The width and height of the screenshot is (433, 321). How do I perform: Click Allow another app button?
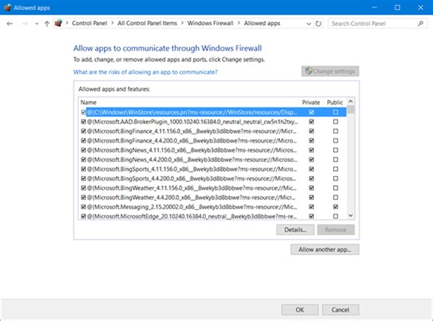(325, 249)
